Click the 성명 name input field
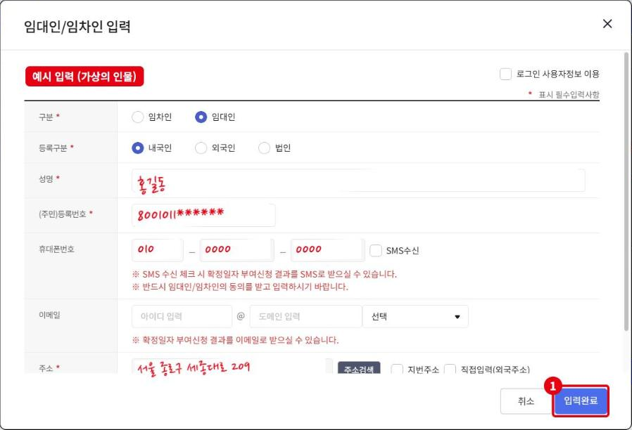The width and height of the screenshot is (632, 430). tap(358, 181)
